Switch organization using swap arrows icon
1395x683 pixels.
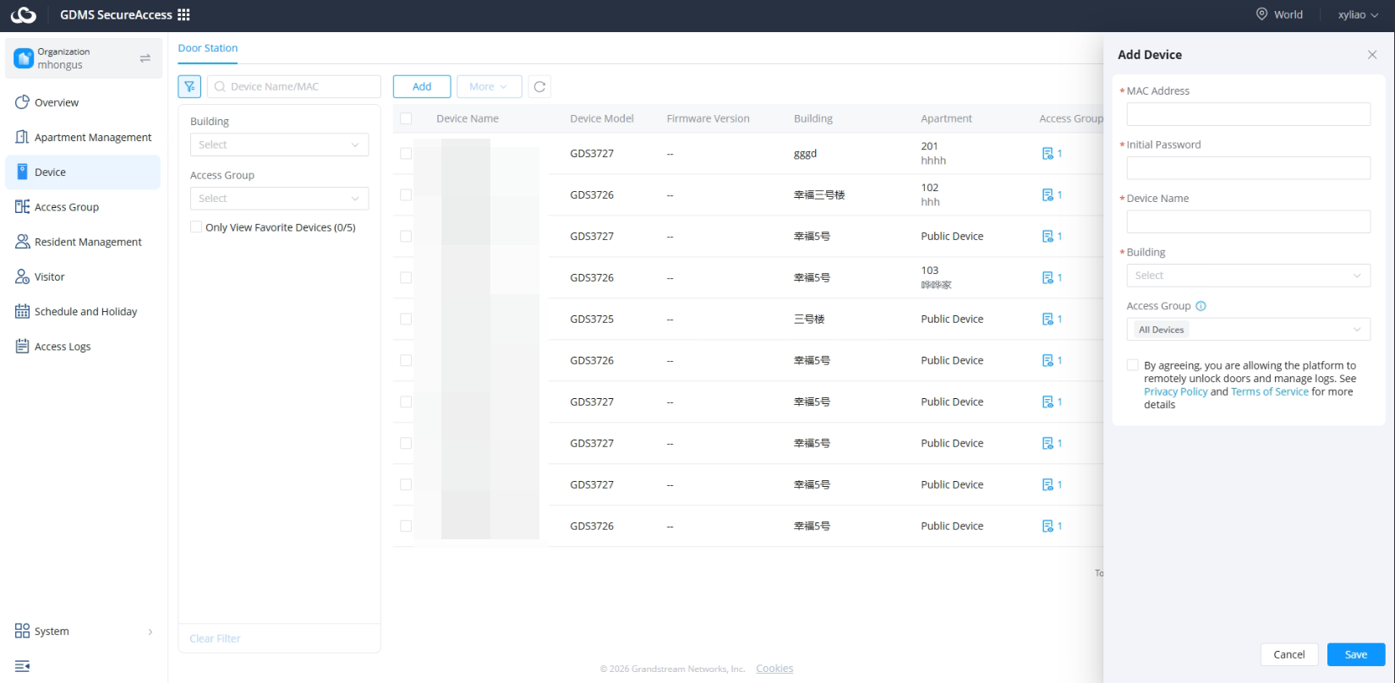(145, 58)
